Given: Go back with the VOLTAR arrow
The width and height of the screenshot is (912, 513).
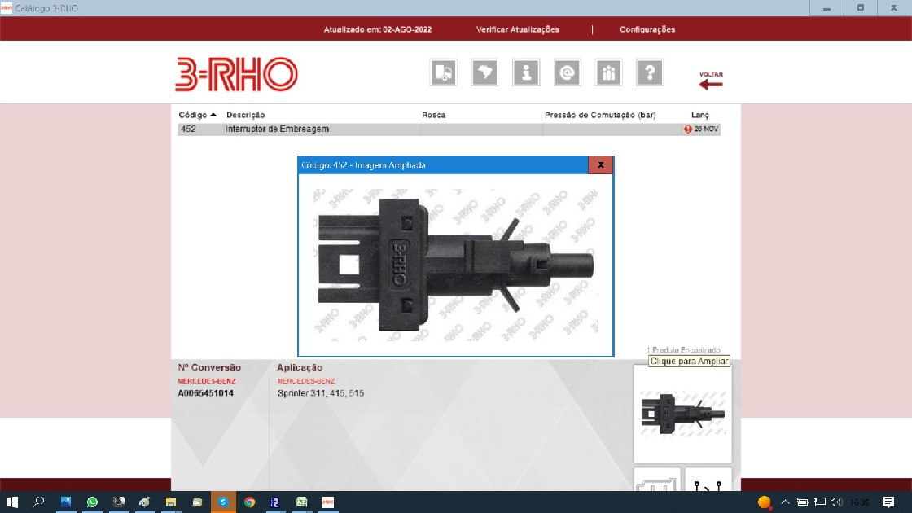Looking at the screenshot, I should click(710, 81).
